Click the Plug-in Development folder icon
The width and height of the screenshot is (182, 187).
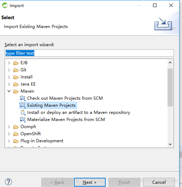(x=16, y=141)
